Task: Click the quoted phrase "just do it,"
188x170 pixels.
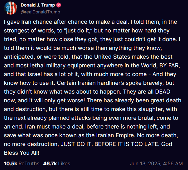Action: [x=77, y=31]
